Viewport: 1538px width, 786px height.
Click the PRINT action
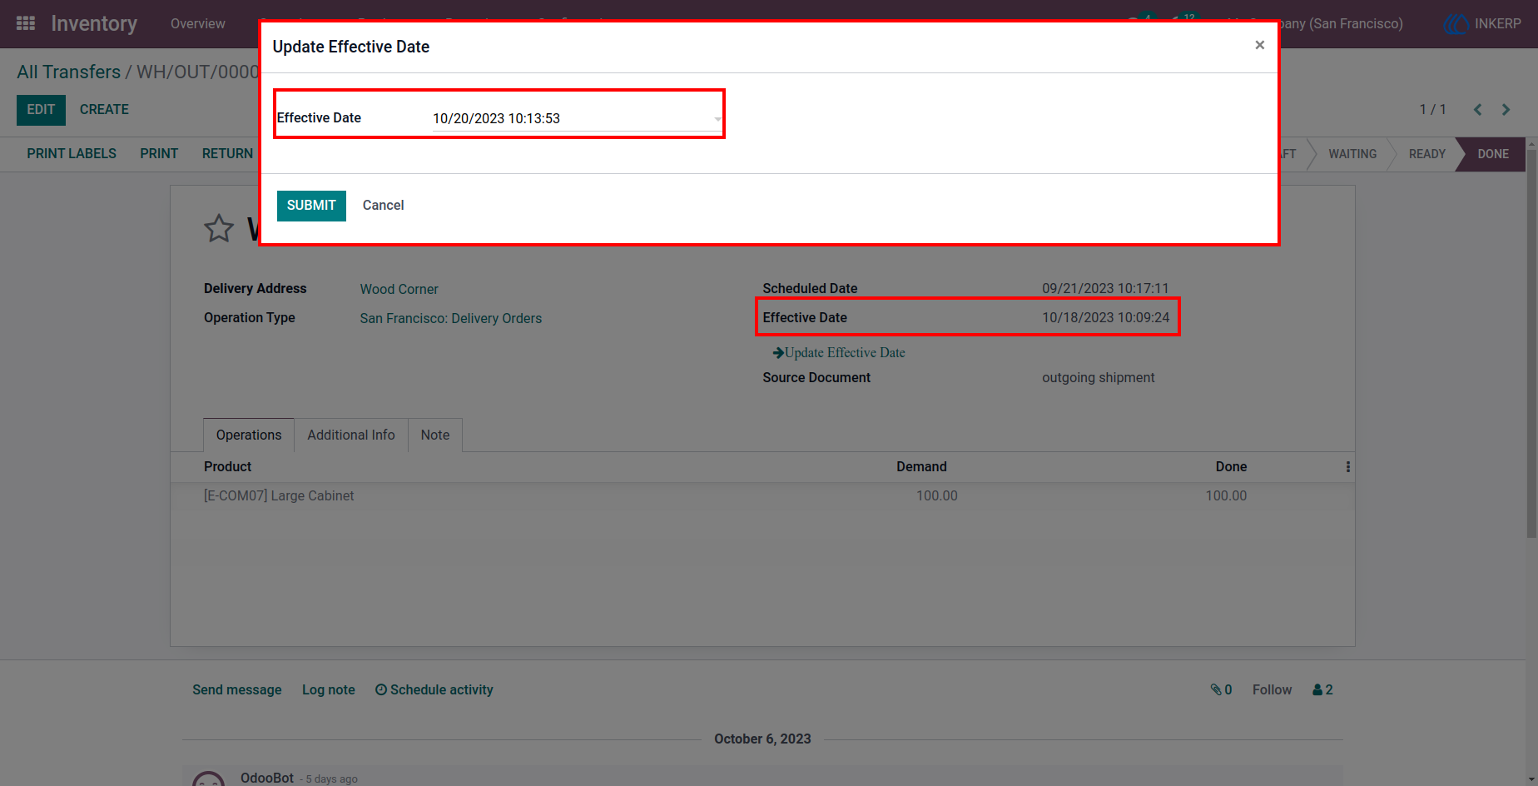159,154
